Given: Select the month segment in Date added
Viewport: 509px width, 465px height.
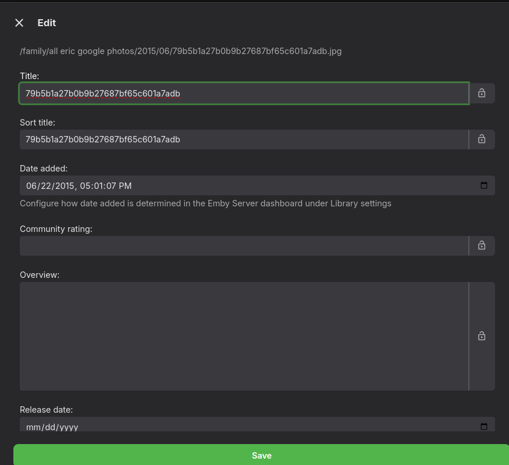Looking at the screenshot, I should pyautogui.click(x=31, y=186).
